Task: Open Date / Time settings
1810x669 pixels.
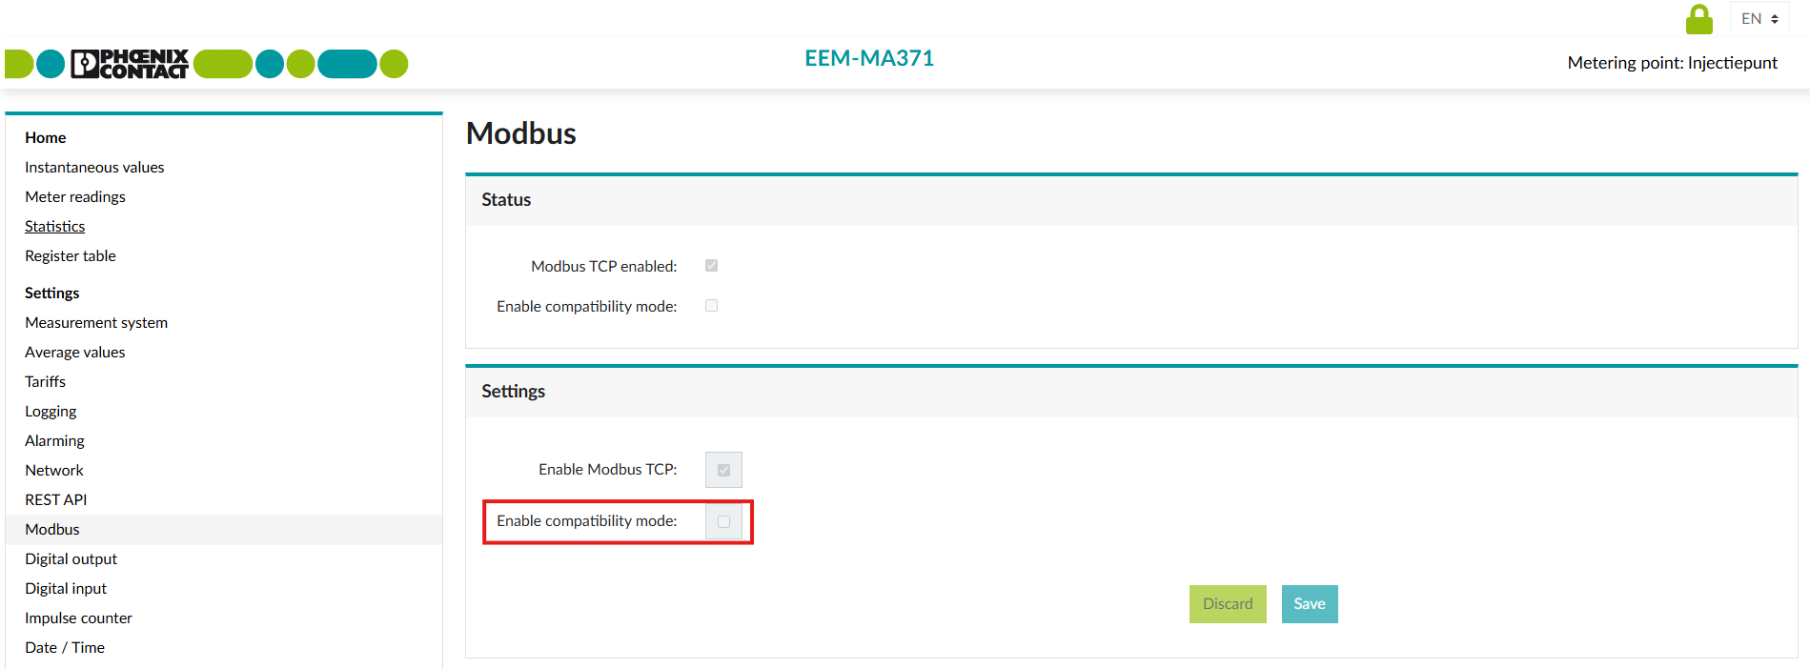Action: (65, 648)
